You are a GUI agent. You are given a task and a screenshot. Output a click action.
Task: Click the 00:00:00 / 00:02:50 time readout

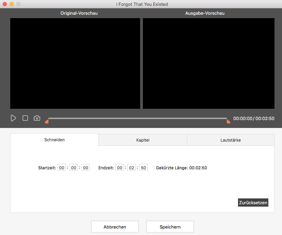tap(254, 118)
